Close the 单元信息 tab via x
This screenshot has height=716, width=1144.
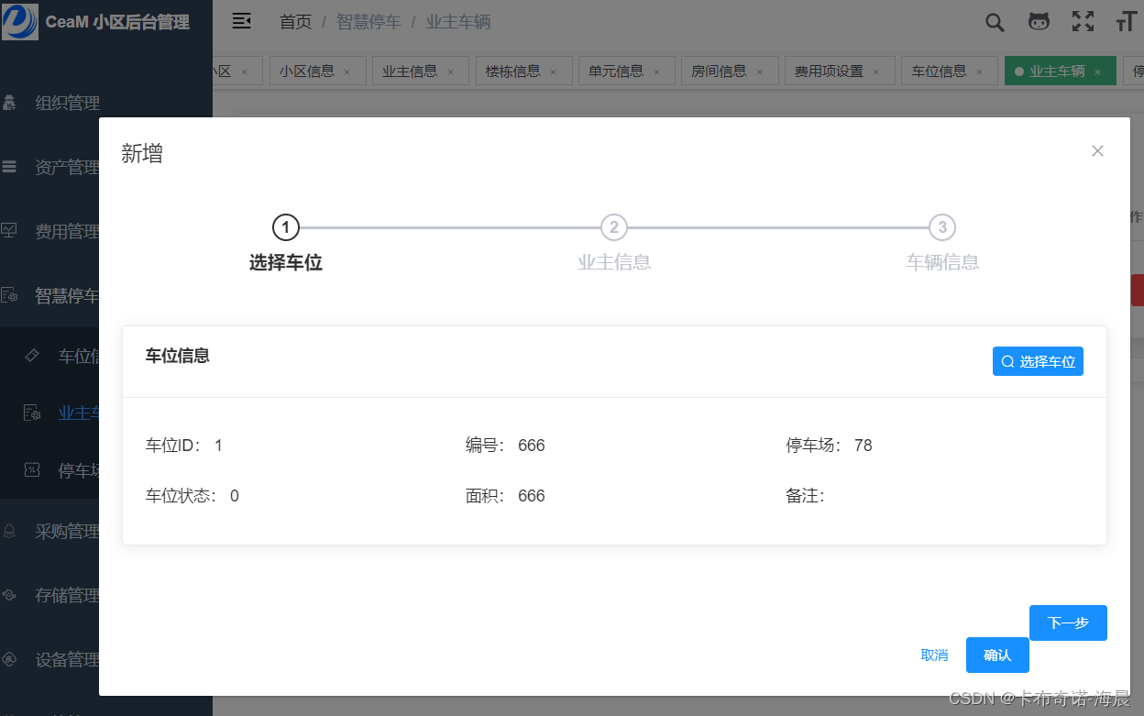pos(656,72)
